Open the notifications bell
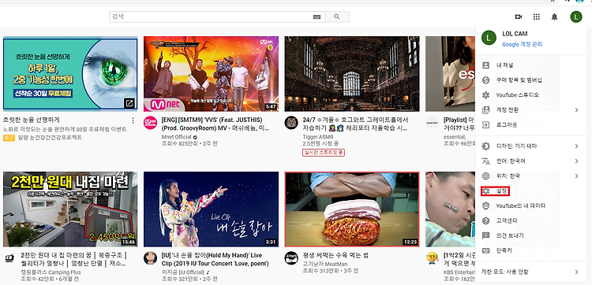The image size is (592, 285). 554,17
